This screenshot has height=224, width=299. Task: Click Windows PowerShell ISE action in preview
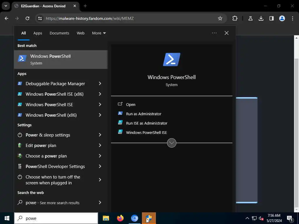click(146, 132)
